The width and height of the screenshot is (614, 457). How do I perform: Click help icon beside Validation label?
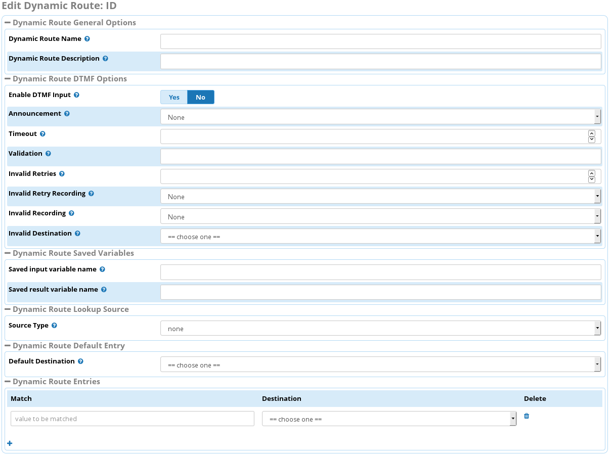(48, 154)
